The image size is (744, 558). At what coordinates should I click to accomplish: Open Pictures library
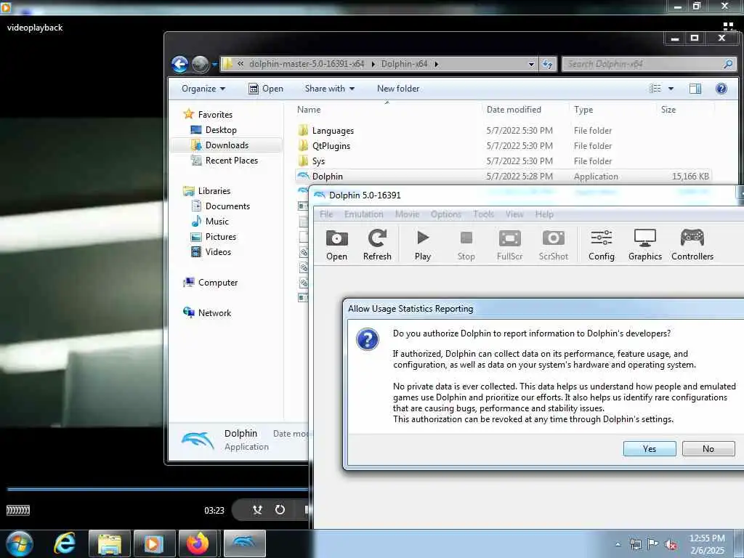tap(221, 236)
